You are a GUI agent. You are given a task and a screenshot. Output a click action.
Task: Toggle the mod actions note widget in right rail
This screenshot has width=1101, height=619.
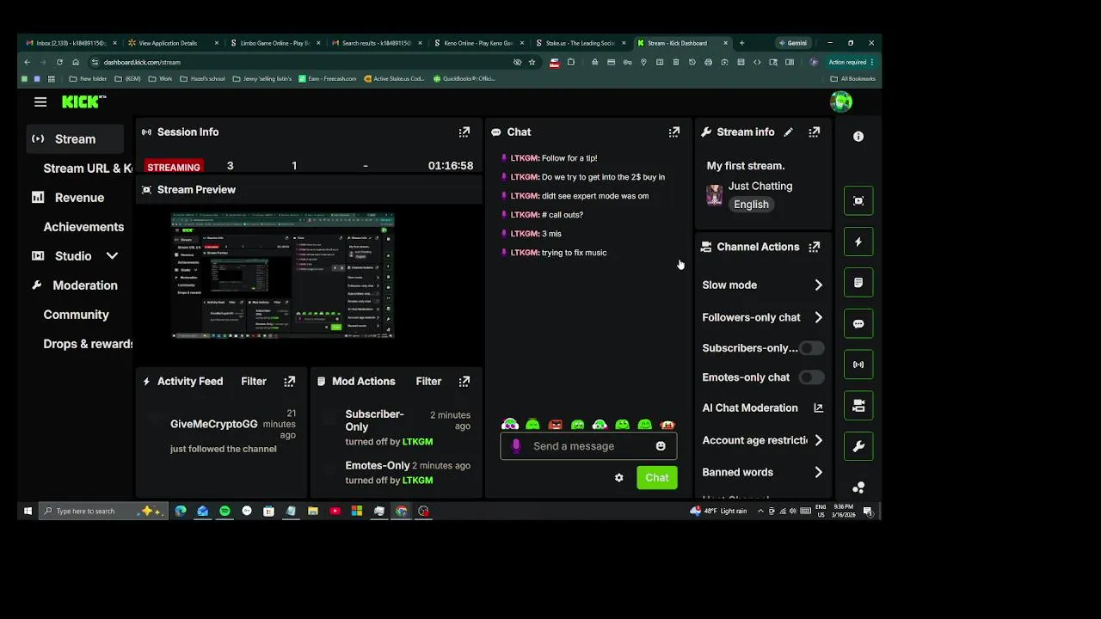tap(858, 283)
